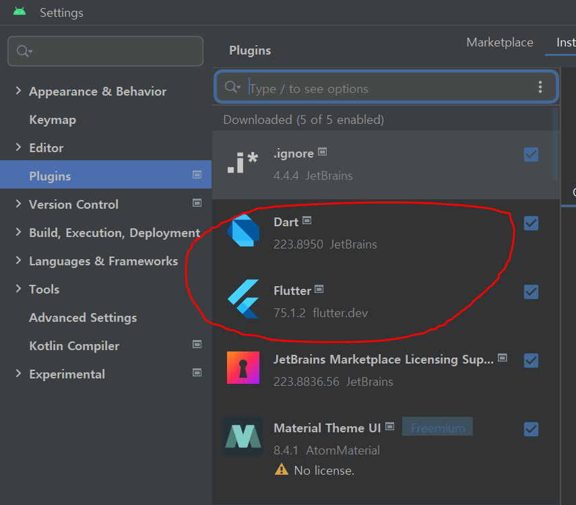Viewport: 576px width, 505px height.
Task: Focus the plugin search input field
Action: [387, 87]
